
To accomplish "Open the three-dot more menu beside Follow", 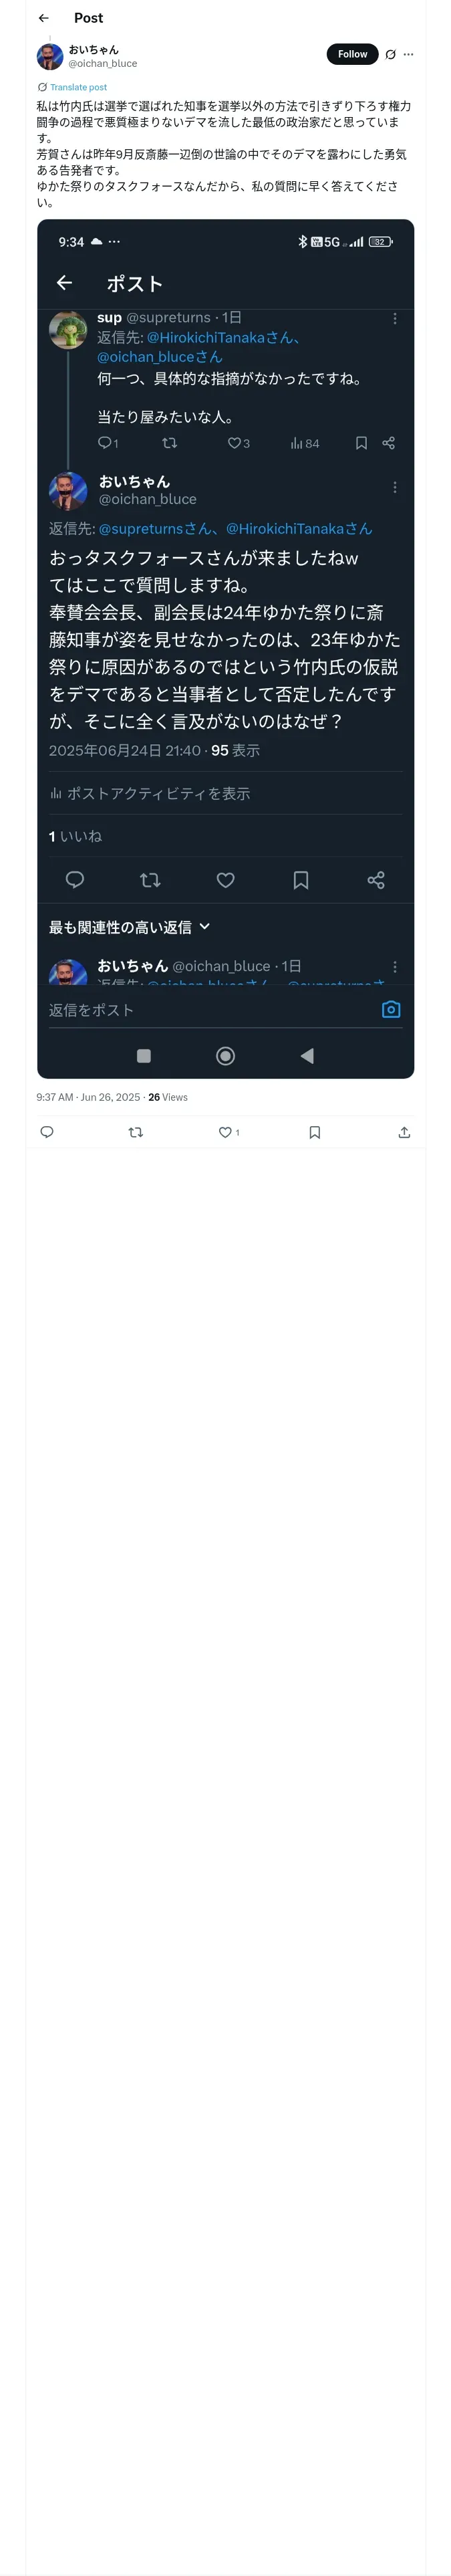I will click(408, 55).
